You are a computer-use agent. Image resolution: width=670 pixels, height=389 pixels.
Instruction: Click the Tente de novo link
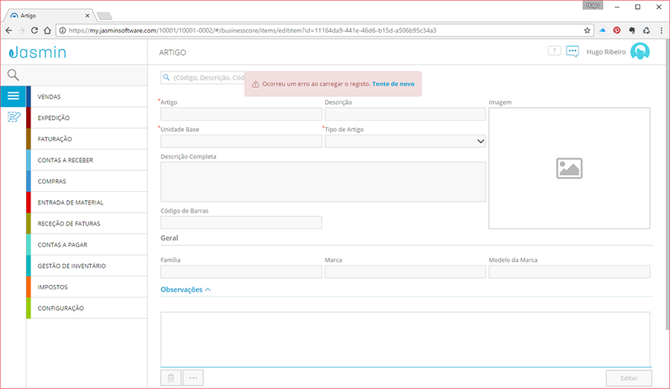coord(393,84)
